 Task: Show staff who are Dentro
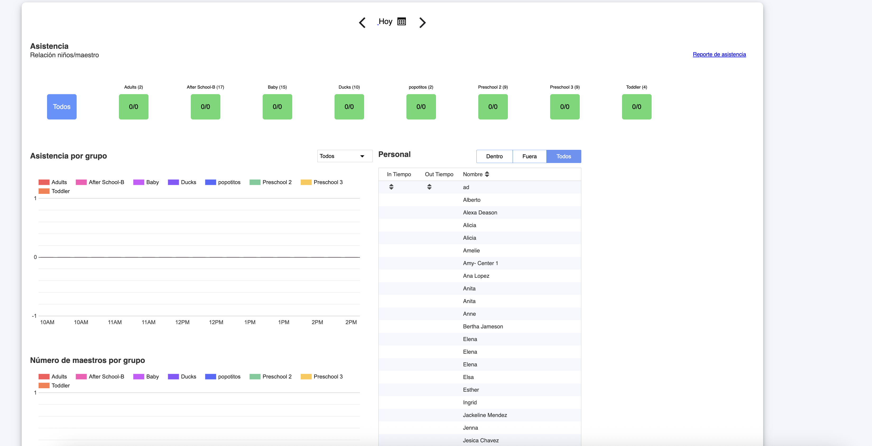[x=494, y=156]
